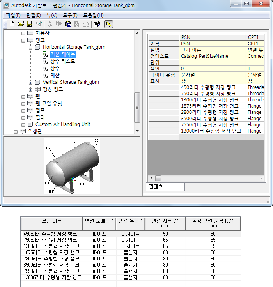Click the 연결 도메인 1 column header
The height and width of the screenshot is (287, 273).
coord(99,224)
